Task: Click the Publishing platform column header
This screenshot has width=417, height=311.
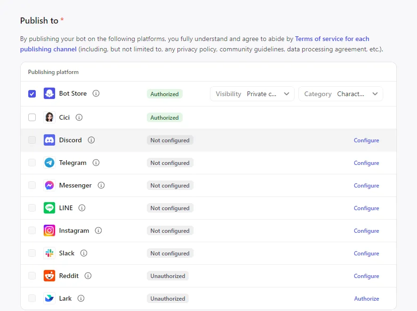Action: 53,72
